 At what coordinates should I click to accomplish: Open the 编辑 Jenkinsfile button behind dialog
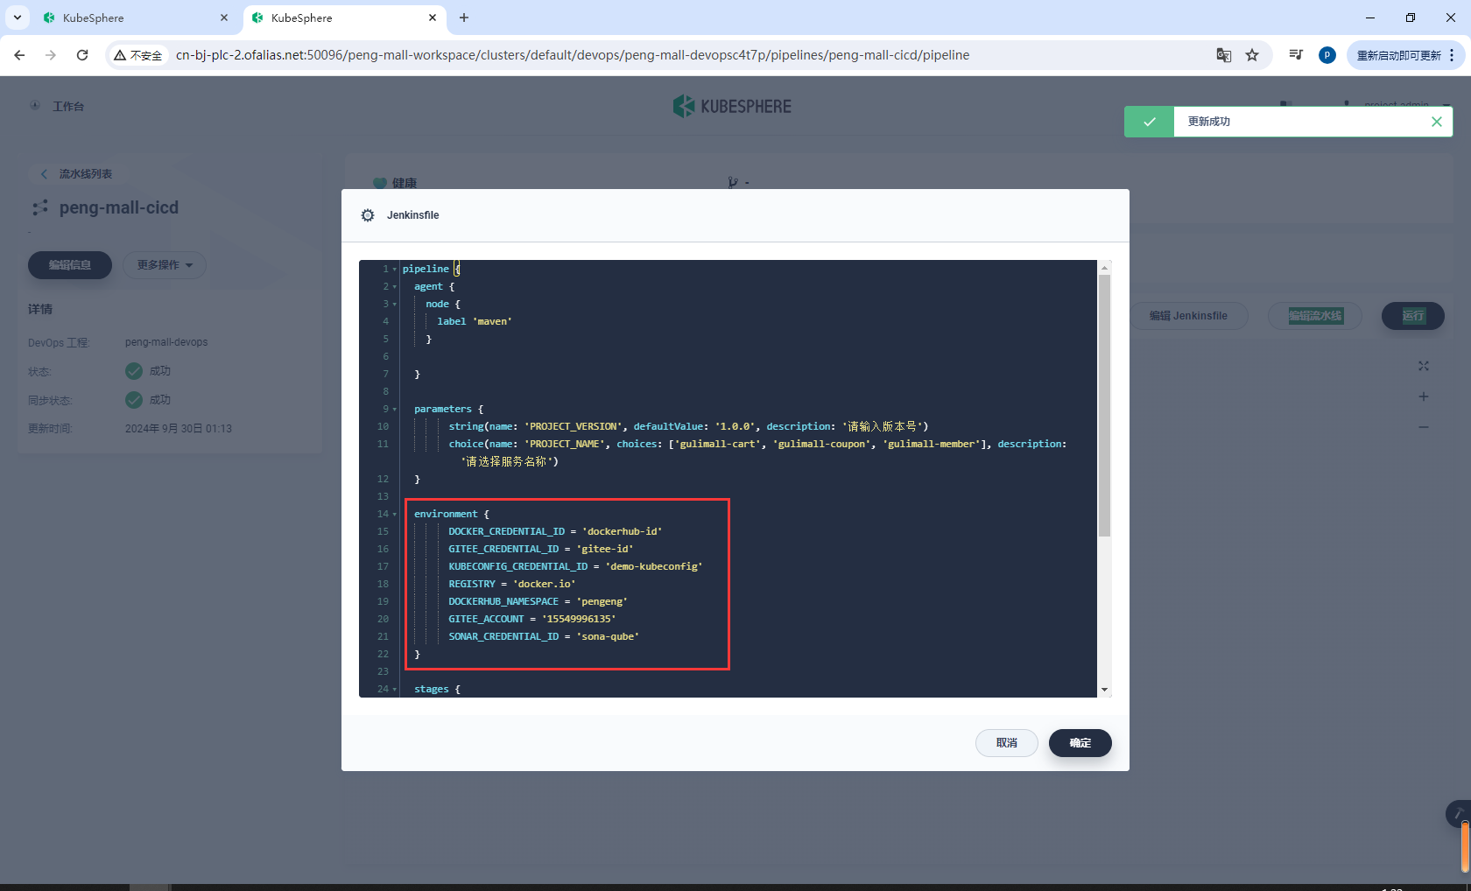tap(1188, 316)
